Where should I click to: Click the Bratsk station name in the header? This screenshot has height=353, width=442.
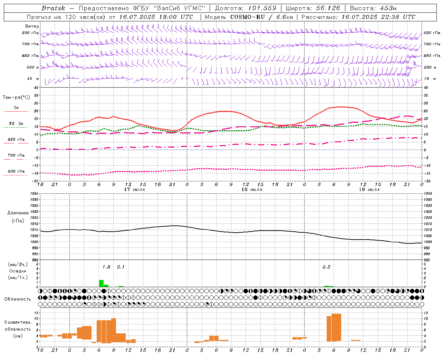click(53, 8)
